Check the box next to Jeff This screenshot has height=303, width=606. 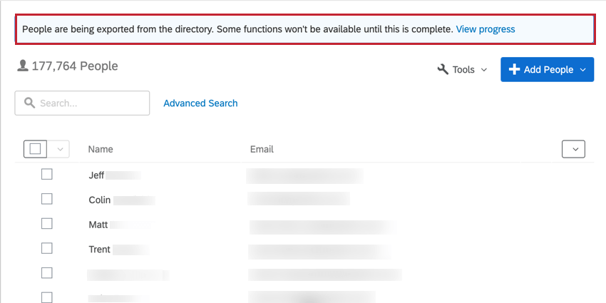coord(47,174)
